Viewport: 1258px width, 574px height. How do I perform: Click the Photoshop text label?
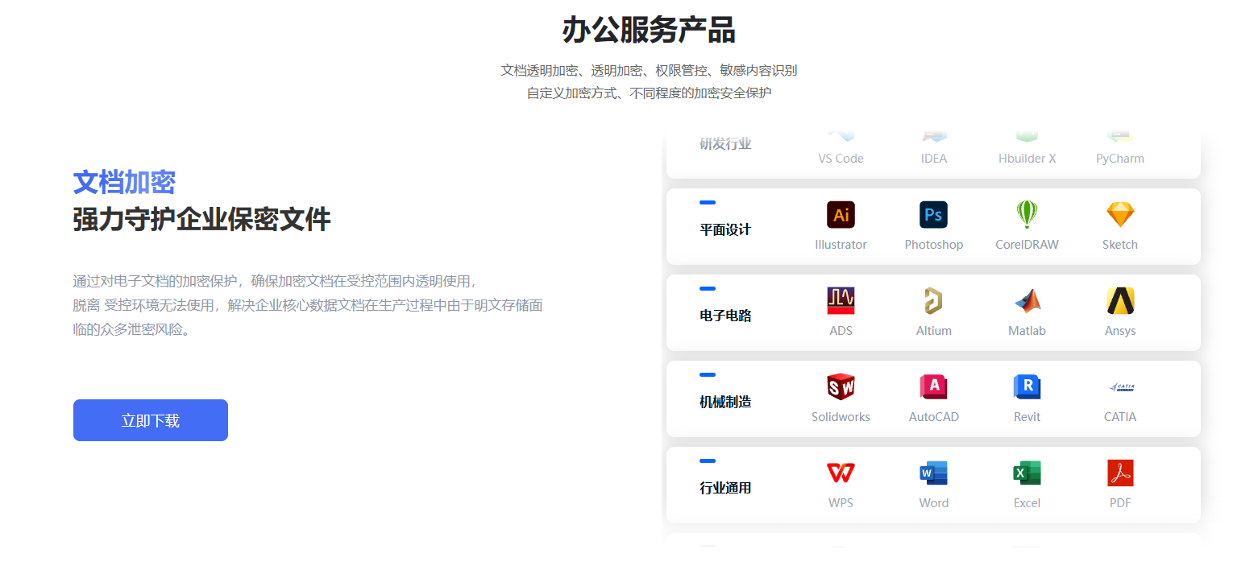click(933, 245)
